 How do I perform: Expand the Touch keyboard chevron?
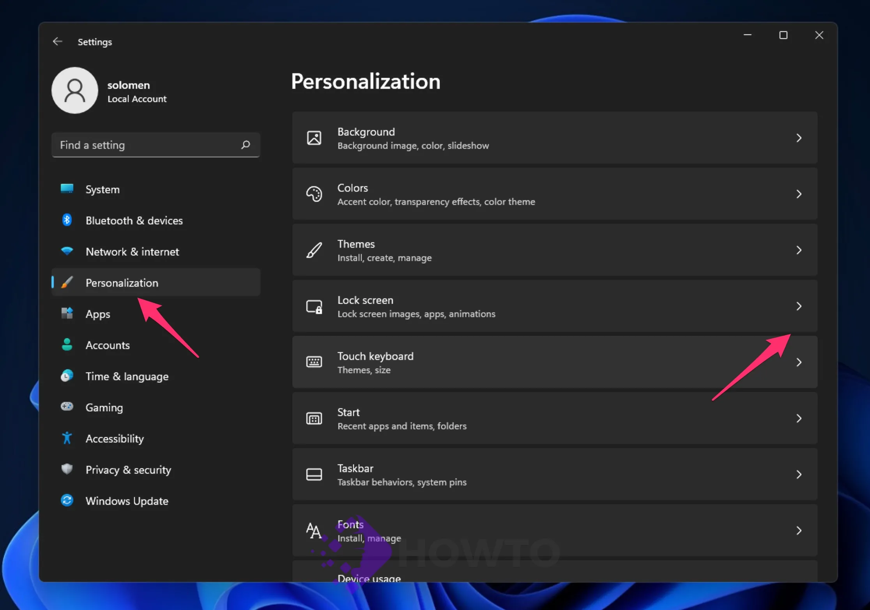pos(799,362)
